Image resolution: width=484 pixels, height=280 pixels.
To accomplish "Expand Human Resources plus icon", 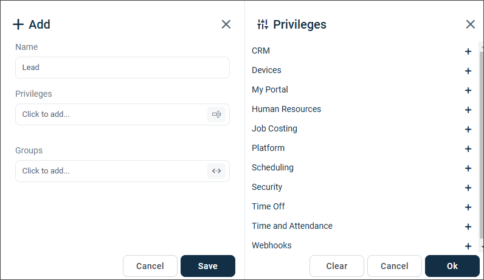I will [x=468, y=110].
